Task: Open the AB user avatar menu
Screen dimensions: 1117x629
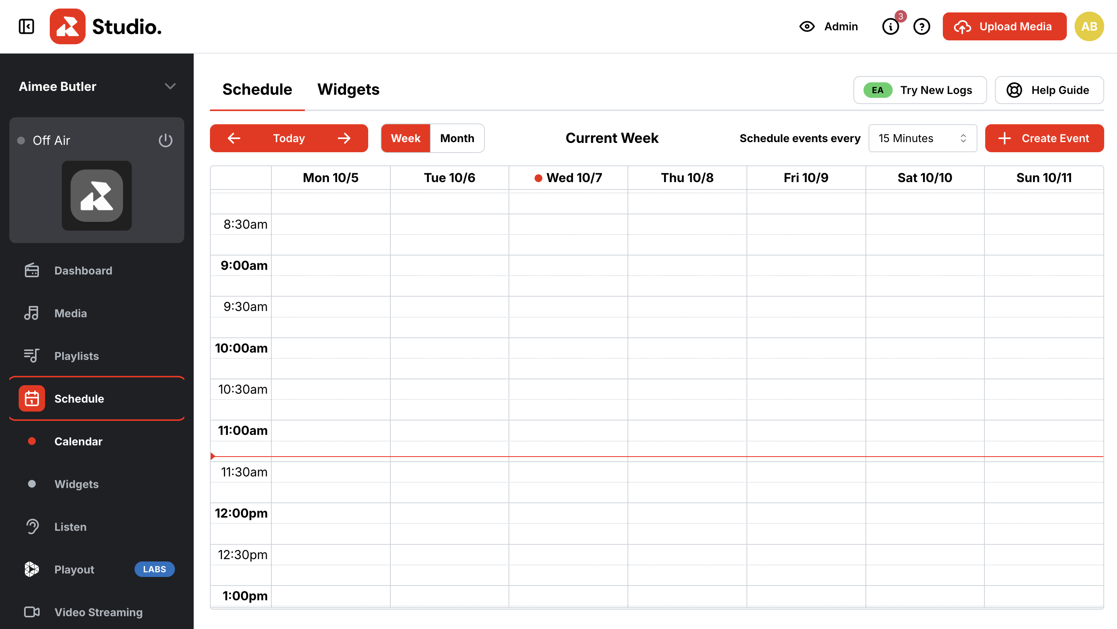Action: 1089,26
